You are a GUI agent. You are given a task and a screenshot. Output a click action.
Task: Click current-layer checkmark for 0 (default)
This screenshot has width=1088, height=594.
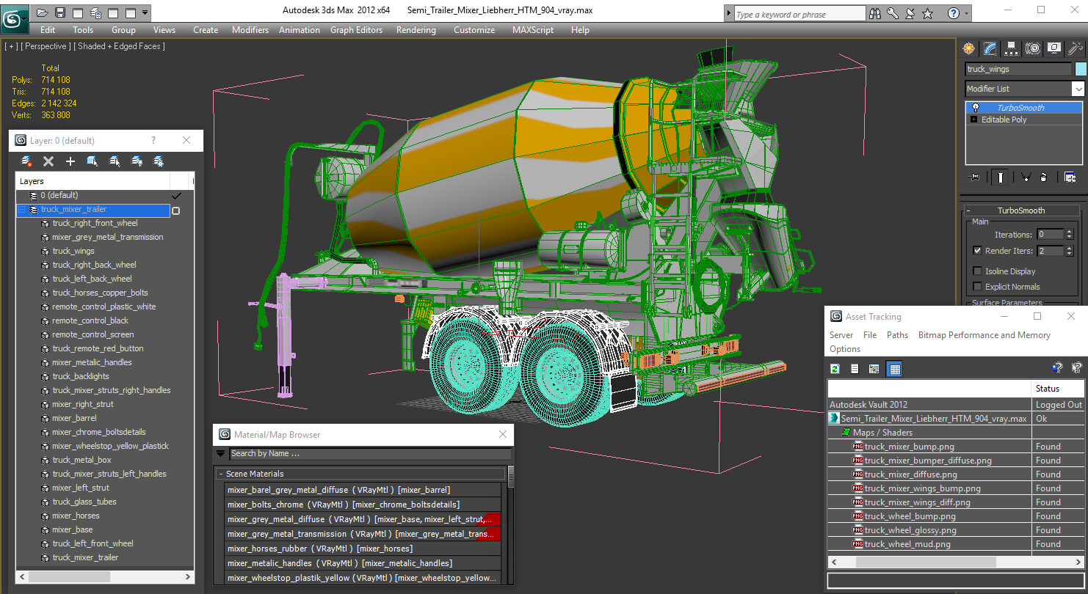pyautogui.click(x=175, y=196)
